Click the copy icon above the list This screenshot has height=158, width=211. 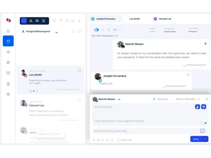(54, 21)
